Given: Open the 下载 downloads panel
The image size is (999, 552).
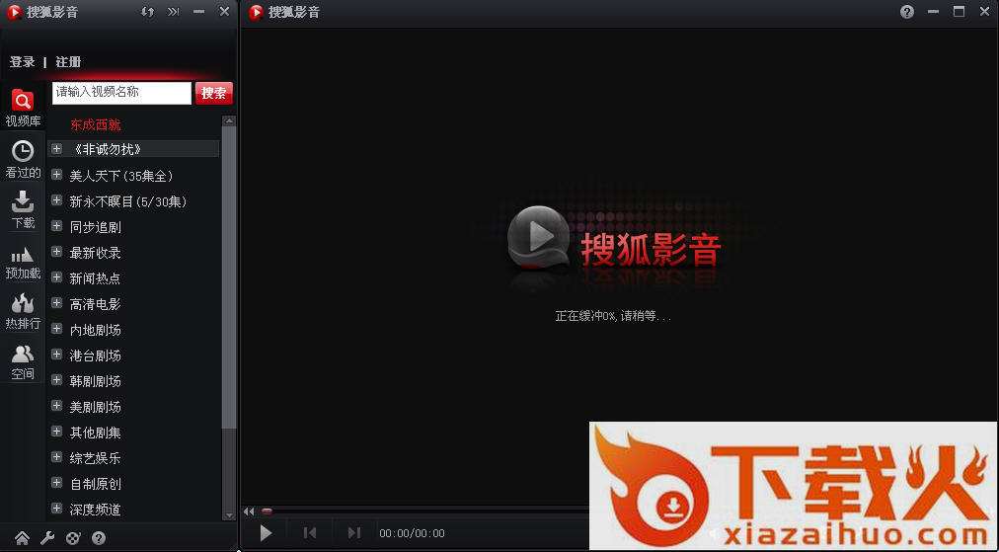Looking at the screenshot, I should (x=23, y=209).
